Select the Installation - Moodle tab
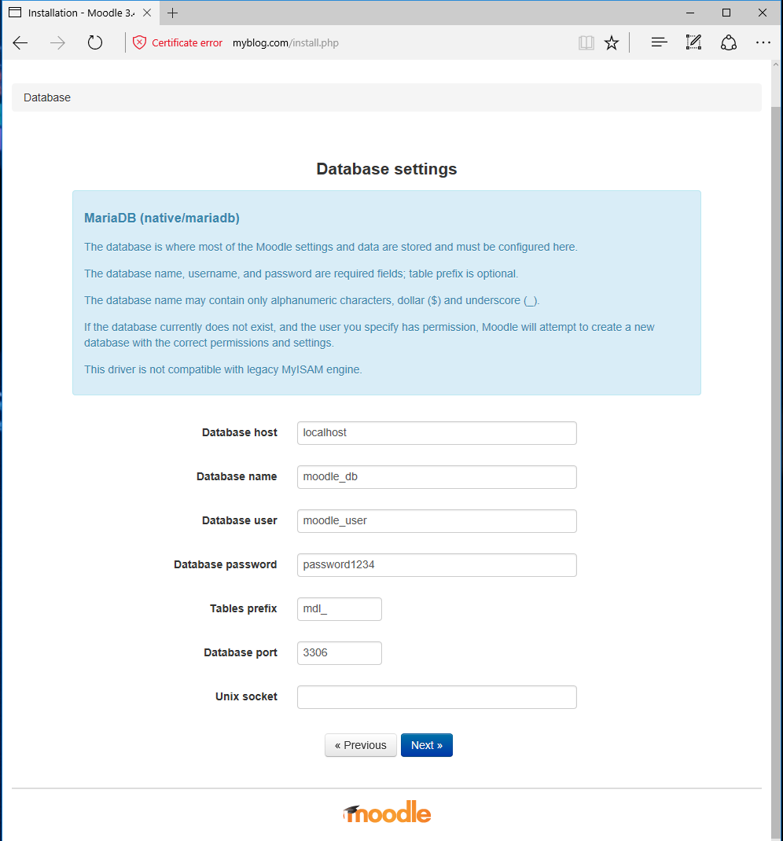783x841 pixels. (x=80, y=13)
